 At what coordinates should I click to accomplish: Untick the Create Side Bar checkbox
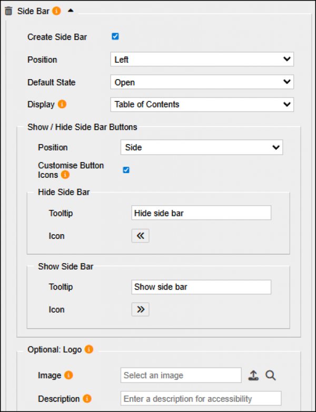(115, 37)
